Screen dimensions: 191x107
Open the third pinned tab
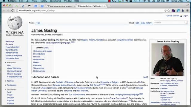click(x=29, y=6)
